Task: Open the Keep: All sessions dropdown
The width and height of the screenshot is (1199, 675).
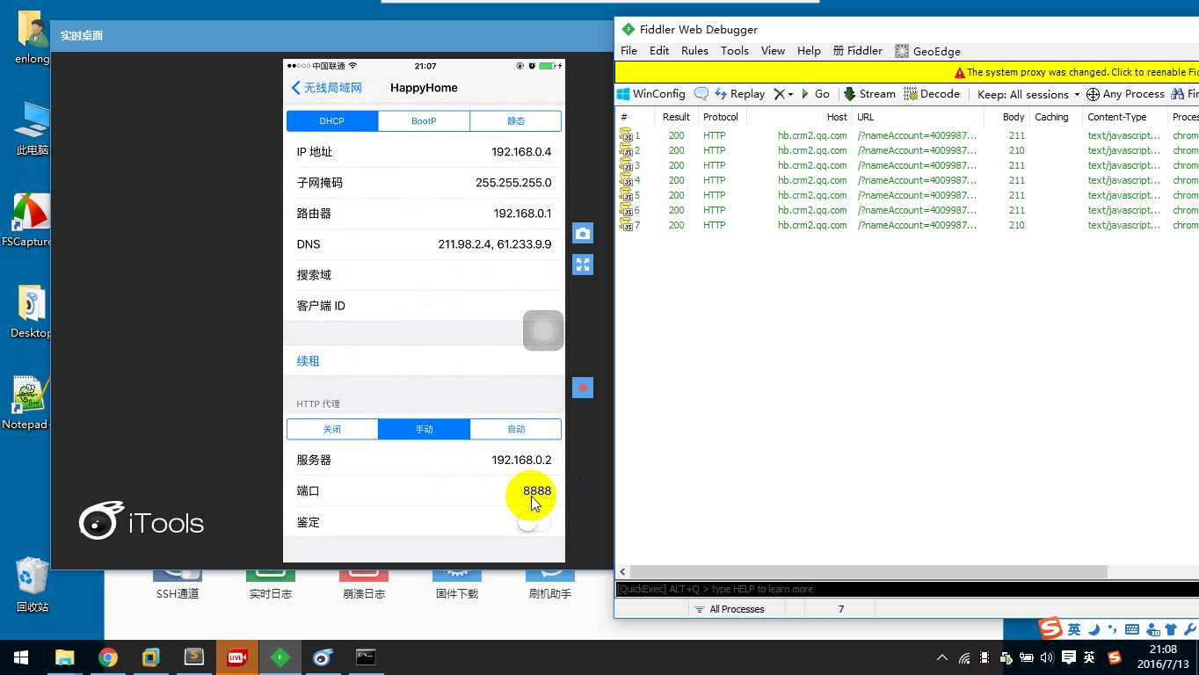Action: [x=1028, y=94]
